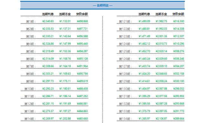Click principal value ¥1,169.63

click(x=65, y=74)
